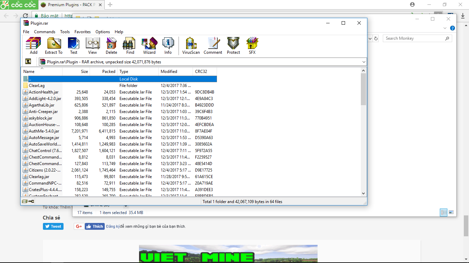Open the browser user profile icon
This screenshot has height=263, width=469.
(412, 4)
